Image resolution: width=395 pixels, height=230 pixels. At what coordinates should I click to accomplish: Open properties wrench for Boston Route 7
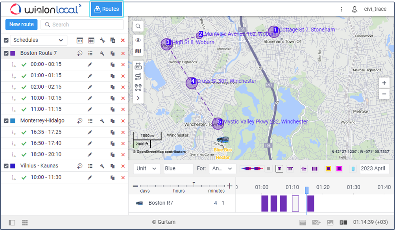102,54
